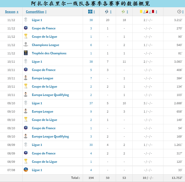Click appearances number 37 for 09/10 Ligue 1
This screenshot has height=182, width=185.
tap(91, 103)
